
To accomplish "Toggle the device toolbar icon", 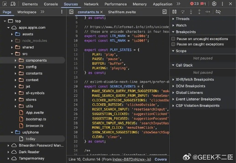I will [13, 4].
